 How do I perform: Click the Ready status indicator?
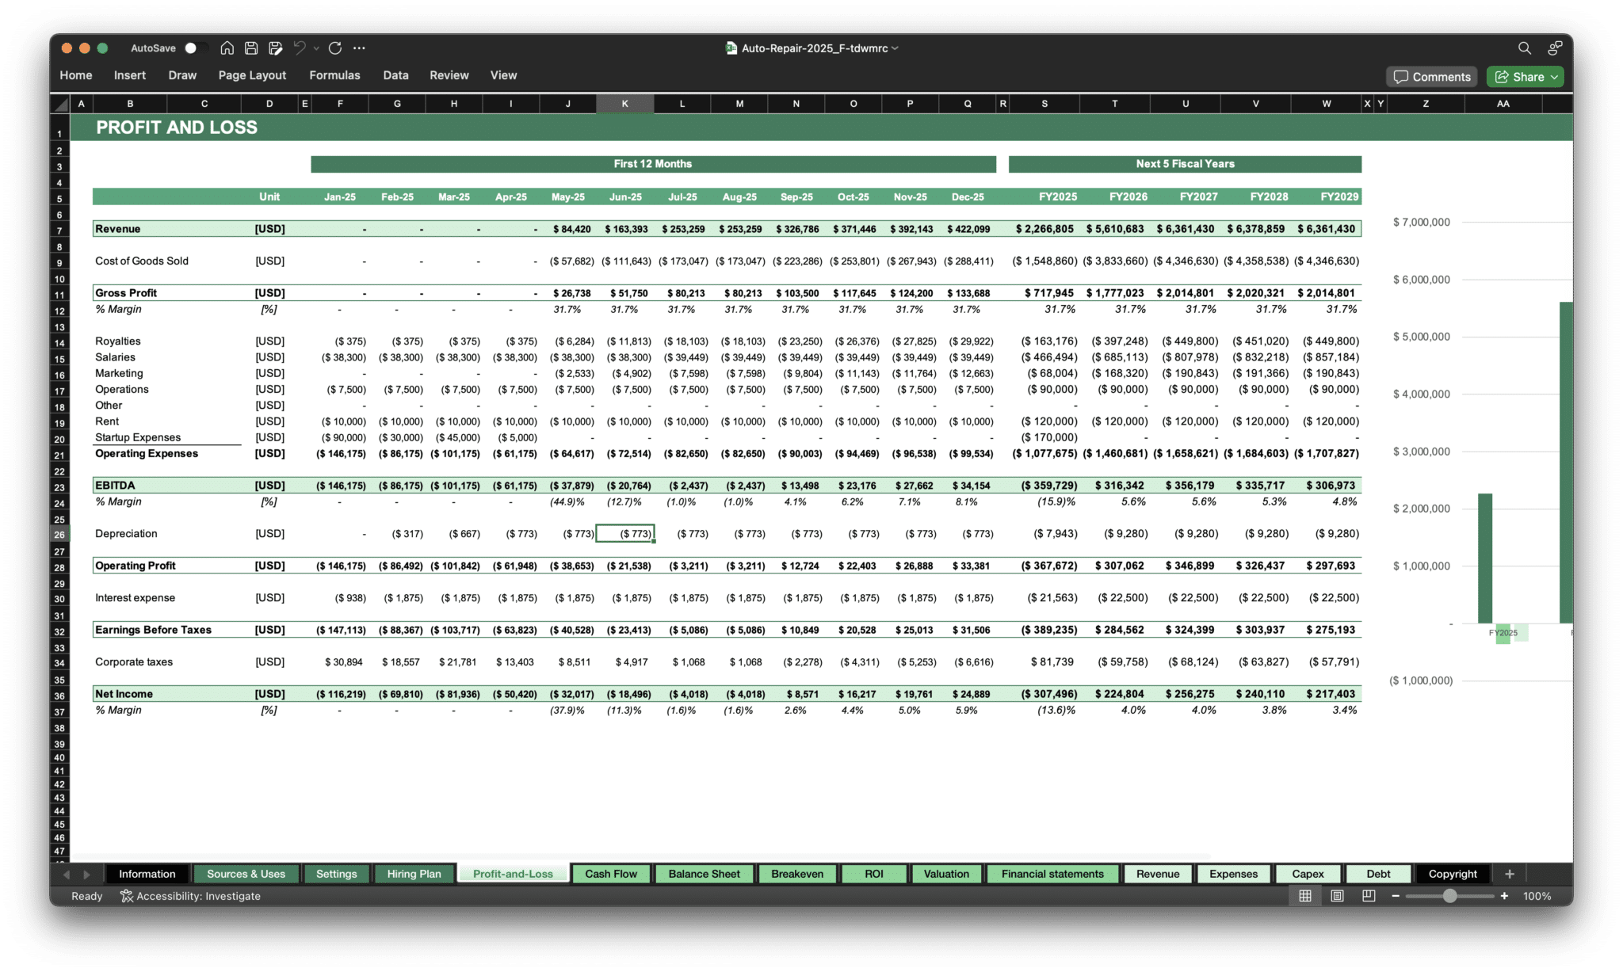[x=87, y=896]
